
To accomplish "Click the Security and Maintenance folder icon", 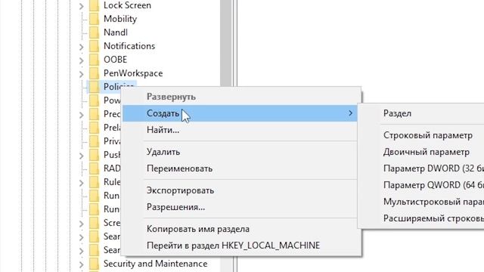I will (x=94, y=264).
